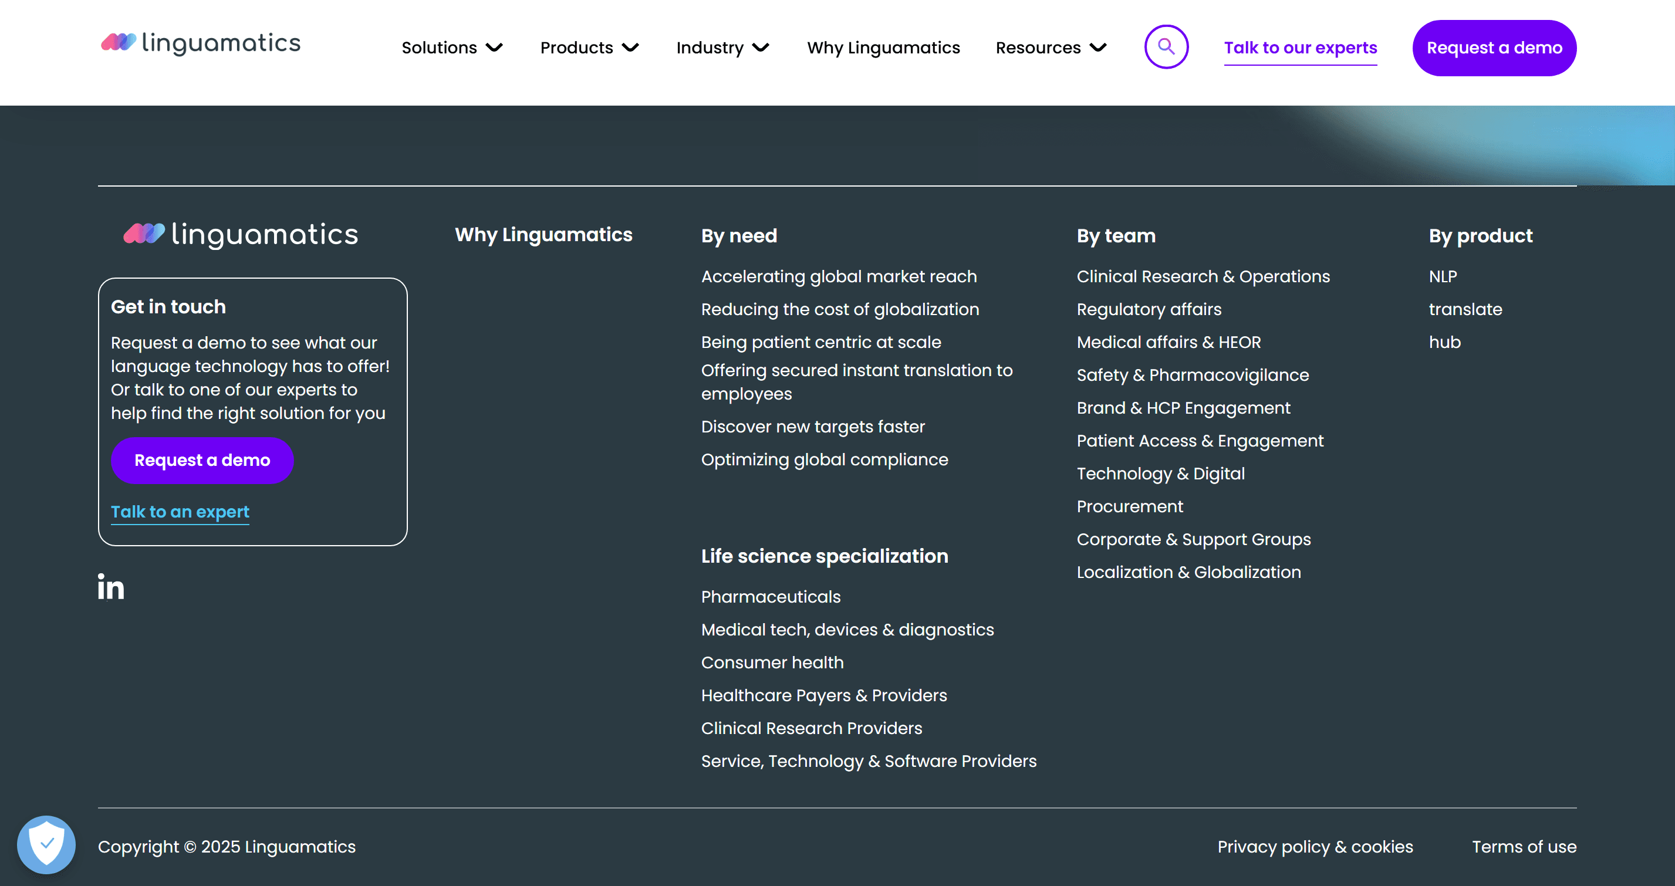Image resolution: width=1675 pixels, height=886 pixels.
Task: Expand the Resources dropdown menu
Action: [x=1051, y=48]
